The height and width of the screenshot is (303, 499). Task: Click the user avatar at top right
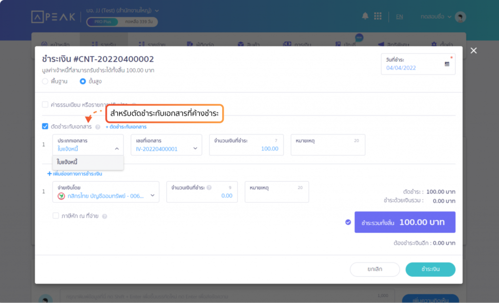click(460, 17)
